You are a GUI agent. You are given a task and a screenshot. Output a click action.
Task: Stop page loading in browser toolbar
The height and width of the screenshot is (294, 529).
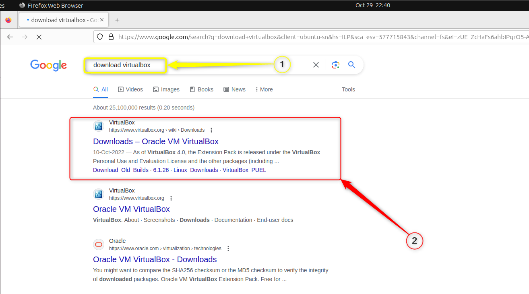39,37
